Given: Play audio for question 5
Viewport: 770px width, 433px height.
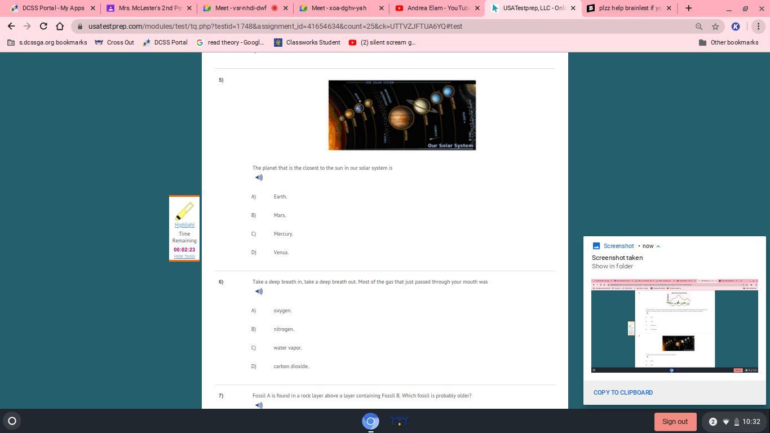Looking at the screenshot, I should pyautogui.click(x=259, y=178).
